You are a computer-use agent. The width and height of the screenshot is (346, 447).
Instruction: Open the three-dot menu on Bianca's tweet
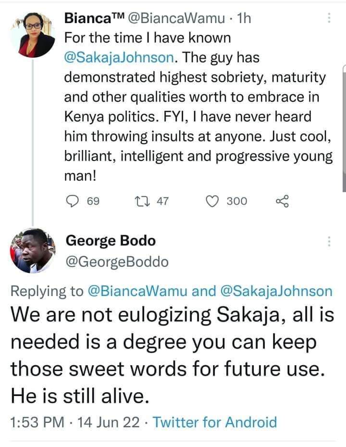click(x=329, y=18)
